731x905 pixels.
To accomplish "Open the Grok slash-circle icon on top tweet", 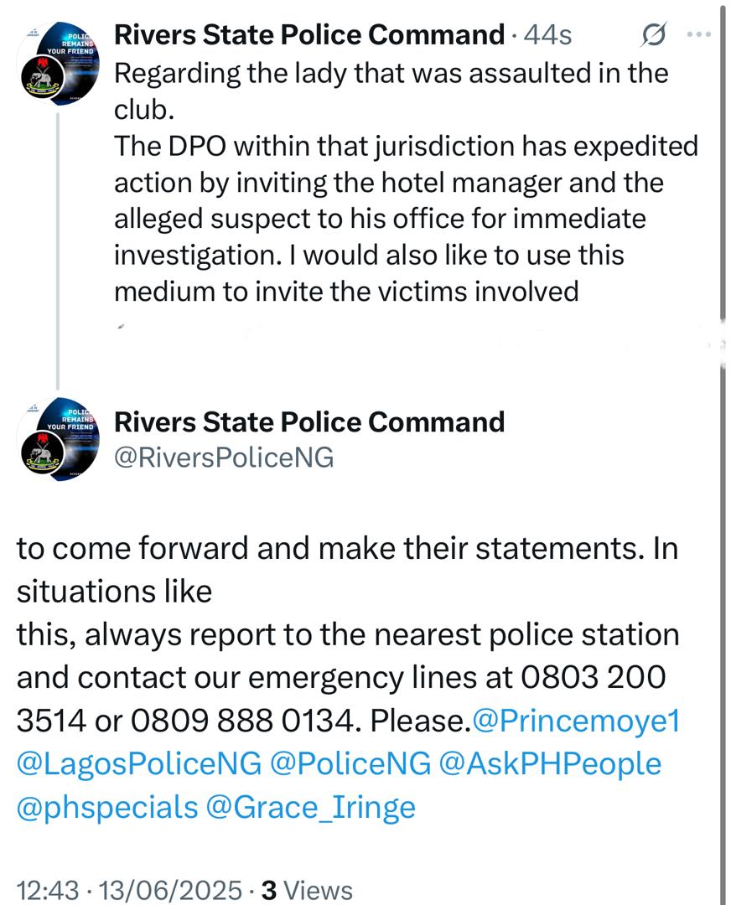I will click(654, 34).
